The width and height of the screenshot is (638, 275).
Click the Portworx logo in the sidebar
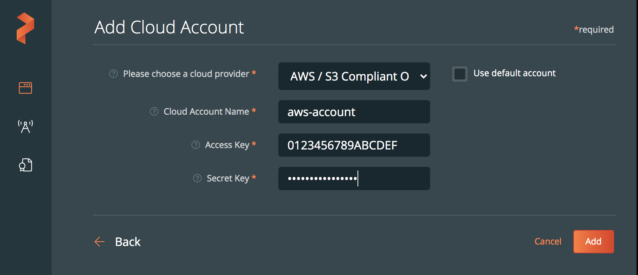[25, 28]
